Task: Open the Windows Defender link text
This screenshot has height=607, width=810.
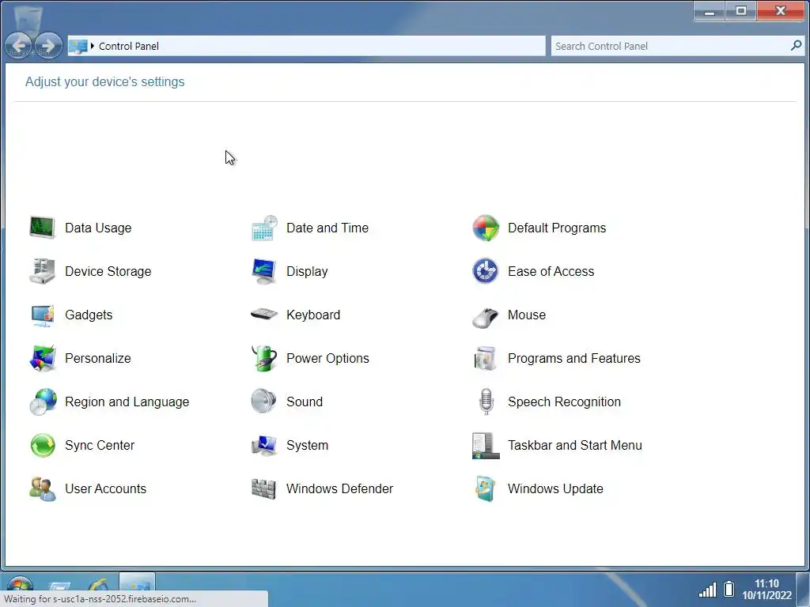Action: pyautogui.click(x=340, y=488)
